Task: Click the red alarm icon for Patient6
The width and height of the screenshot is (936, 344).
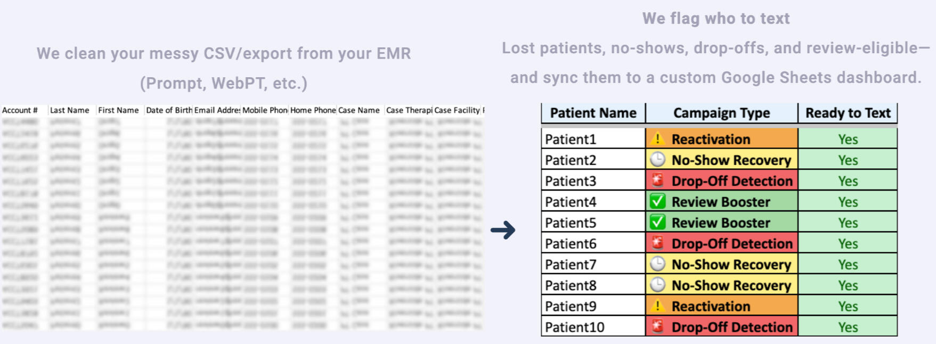Action: pyautogui.click(x=658, y=243)
